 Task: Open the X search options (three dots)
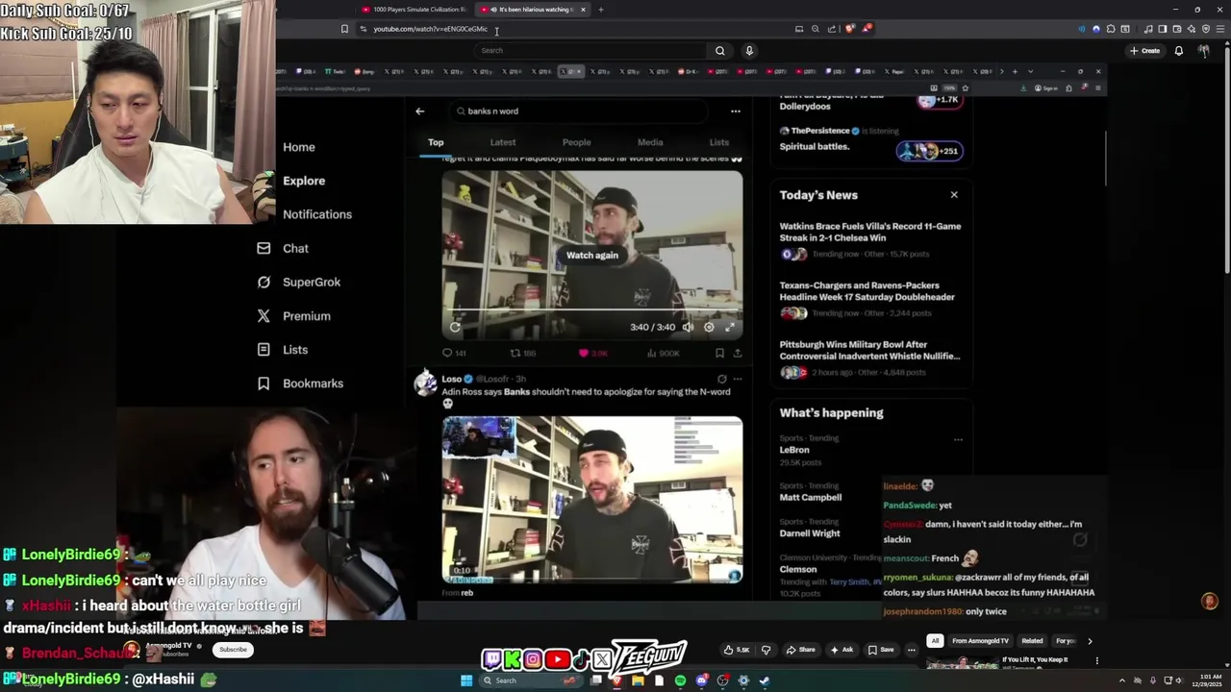pyautogui.click(x=736, y=111)
